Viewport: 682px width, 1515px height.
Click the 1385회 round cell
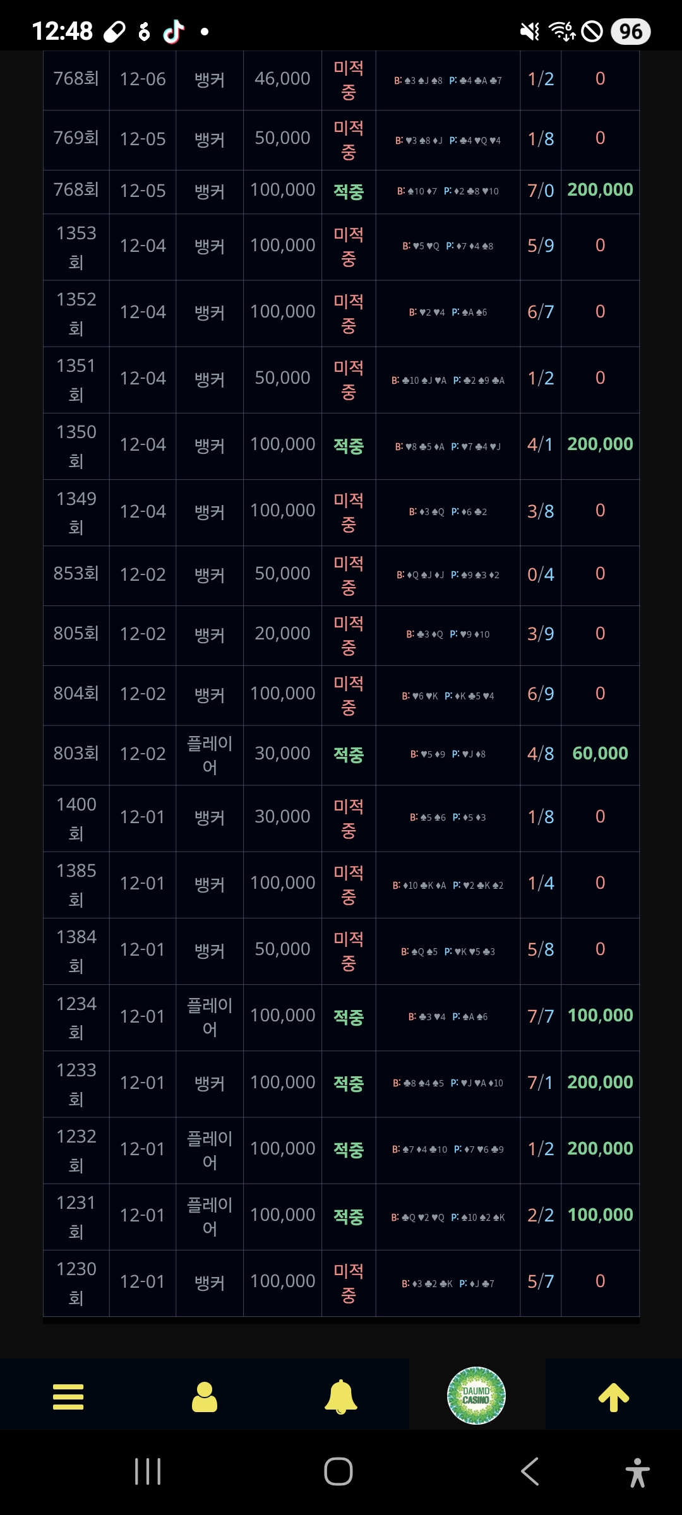click(x=76, y=884)
